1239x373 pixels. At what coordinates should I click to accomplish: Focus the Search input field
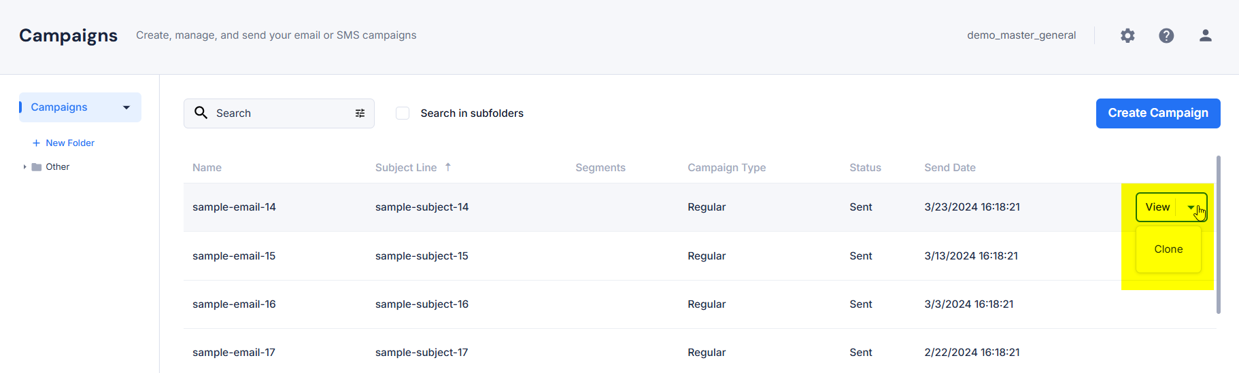click(279, 113)
